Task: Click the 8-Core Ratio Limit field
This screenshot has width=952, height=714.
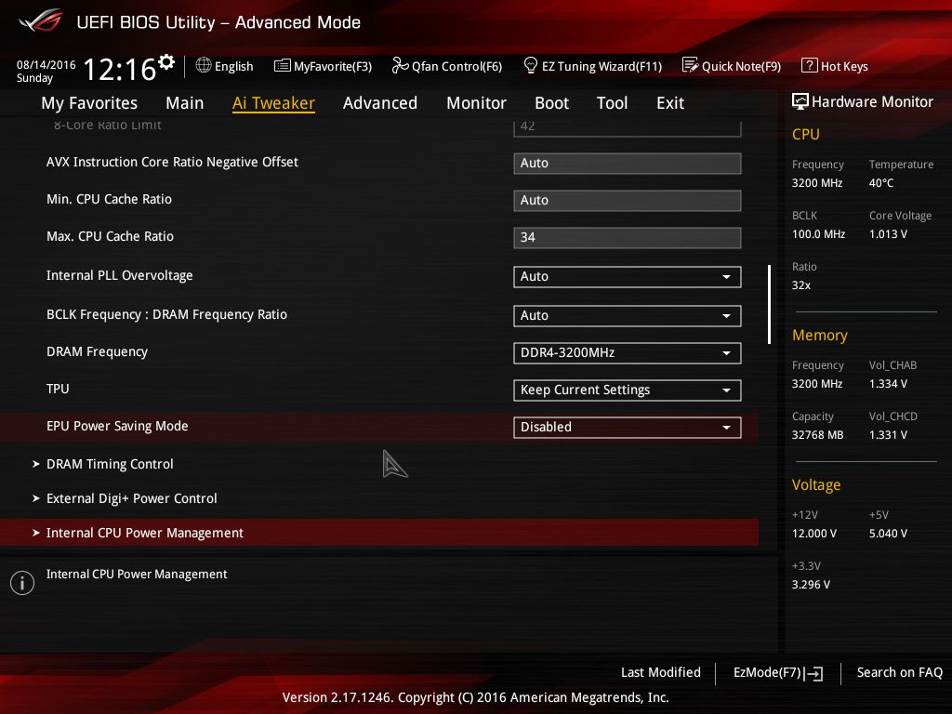Action: click(x=628, y=127)
